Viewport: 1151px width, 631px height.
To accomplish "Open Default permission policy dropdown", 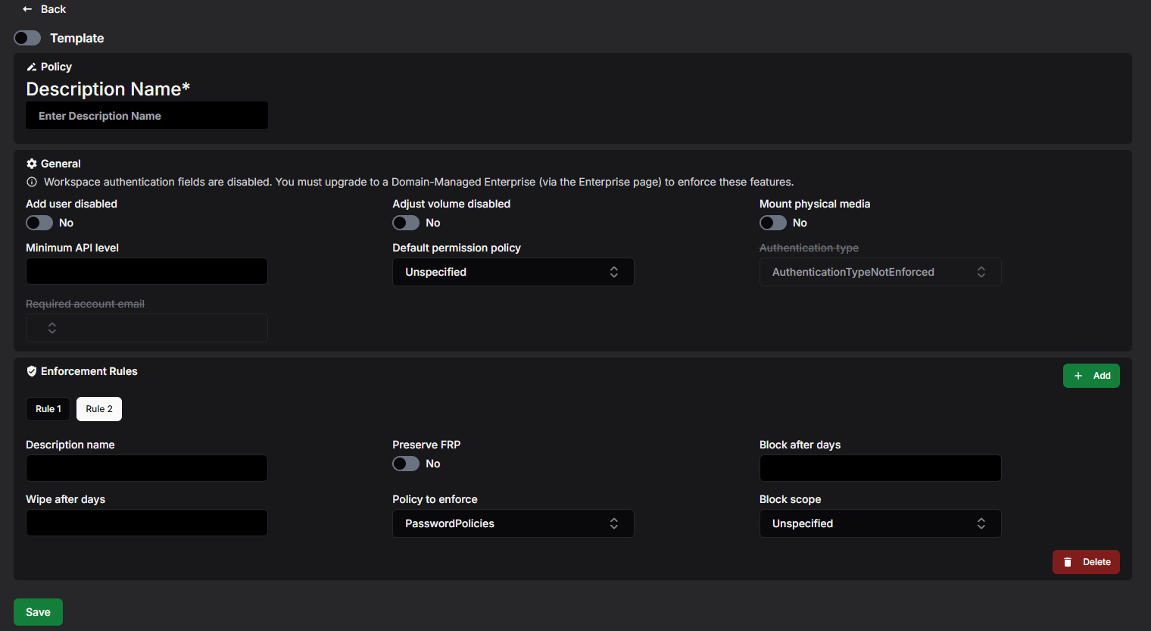I will [513, 272].
